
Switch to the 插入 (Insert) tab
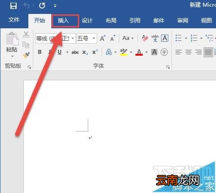pyautogui.click(x=63, y=21)
